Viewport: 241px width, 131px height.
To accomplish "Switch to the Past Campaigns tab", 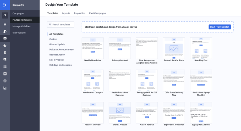I will [98, 13].
